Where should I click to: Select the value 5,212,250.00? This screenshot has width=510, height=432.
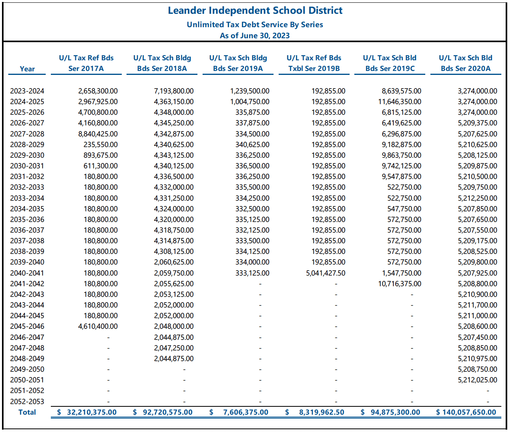pos(478,198)
